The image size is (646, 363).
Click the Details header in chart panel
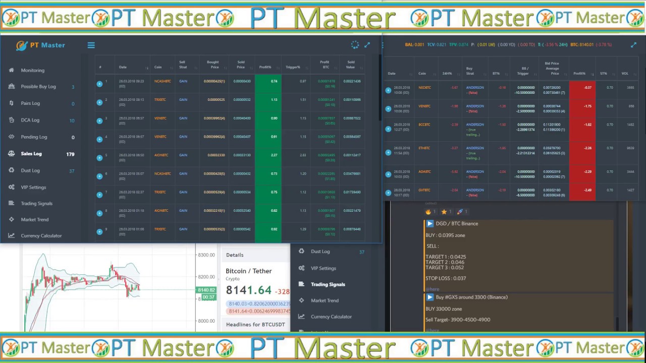[x=235, y=255]
